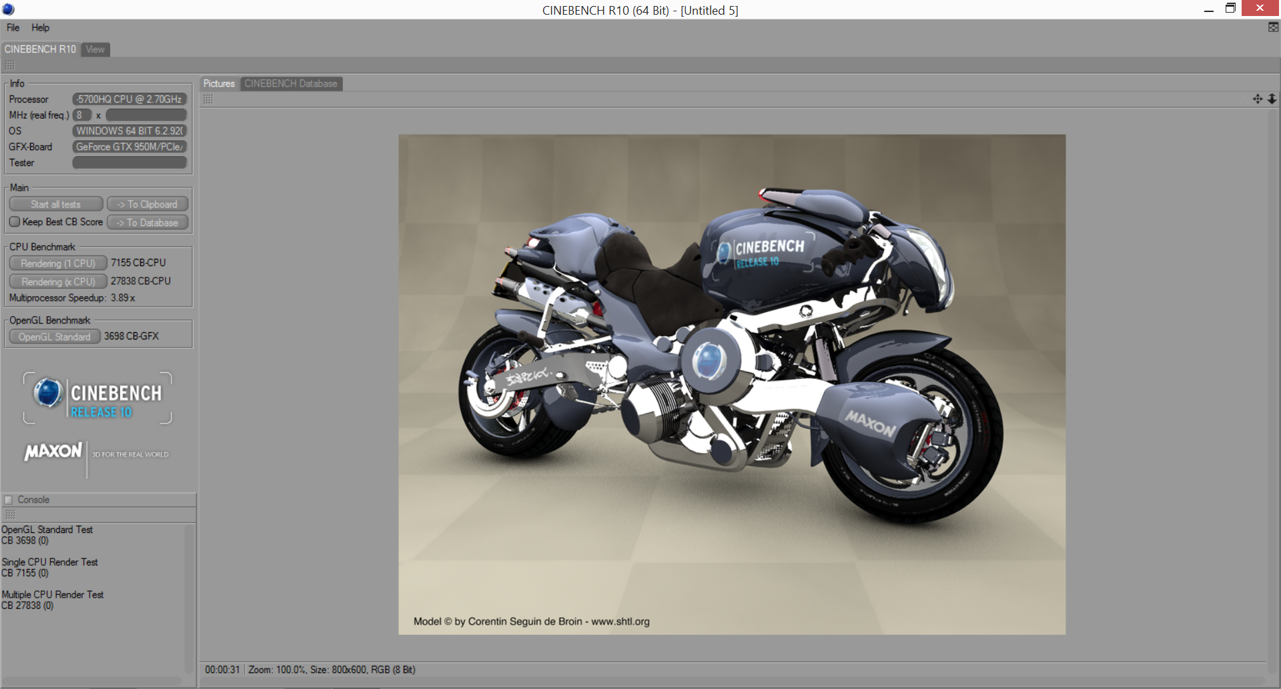The width and height of the screenshot is (1281, 689).
Task: Enable the Keep Best CB Score checkbox
Action: pyautogui.click(x=15, y=221)
